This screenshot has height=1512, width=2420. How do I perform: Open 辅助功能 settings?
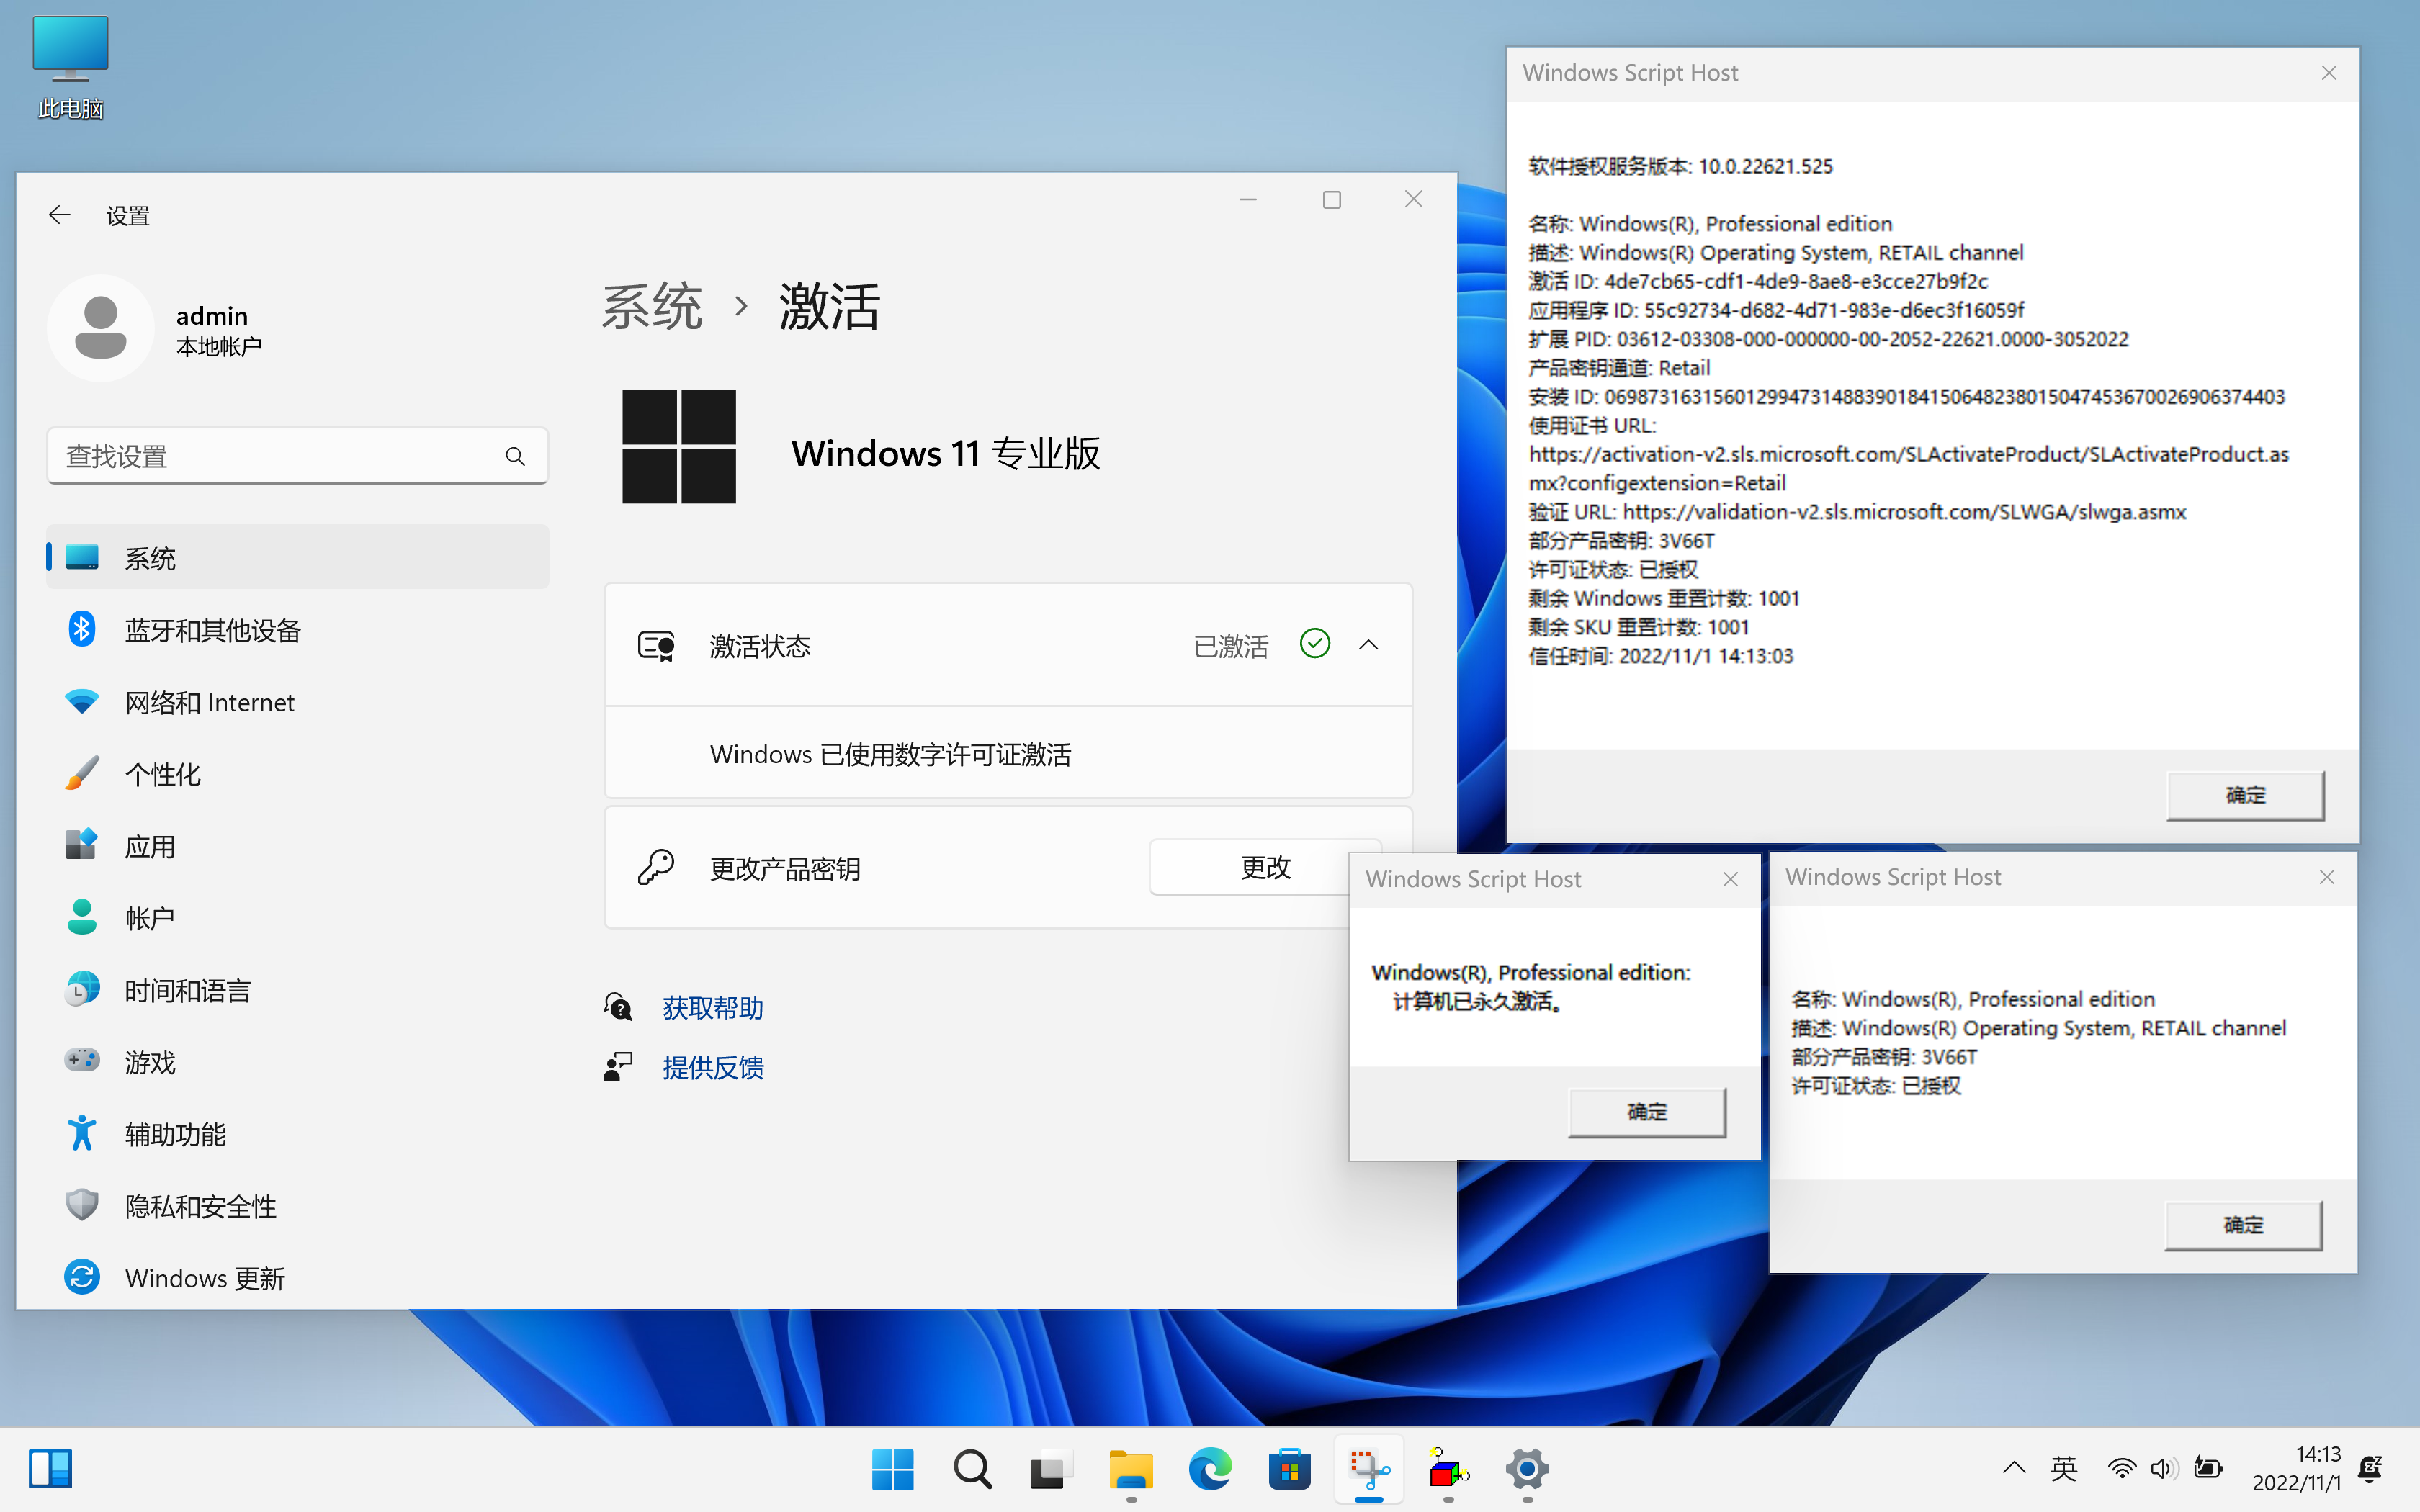[297, 1134]
